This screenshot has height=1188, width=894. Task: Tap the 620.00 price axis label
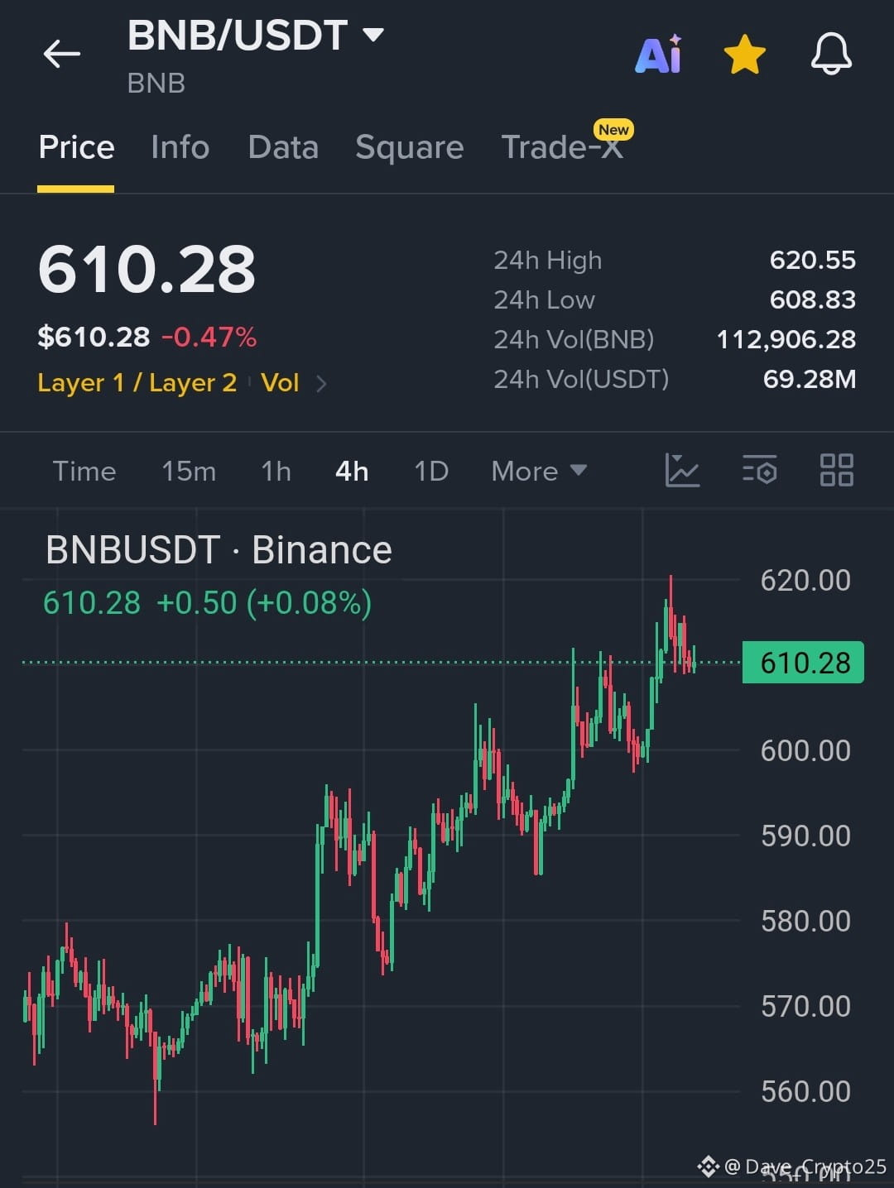click(x=805, y=581)
